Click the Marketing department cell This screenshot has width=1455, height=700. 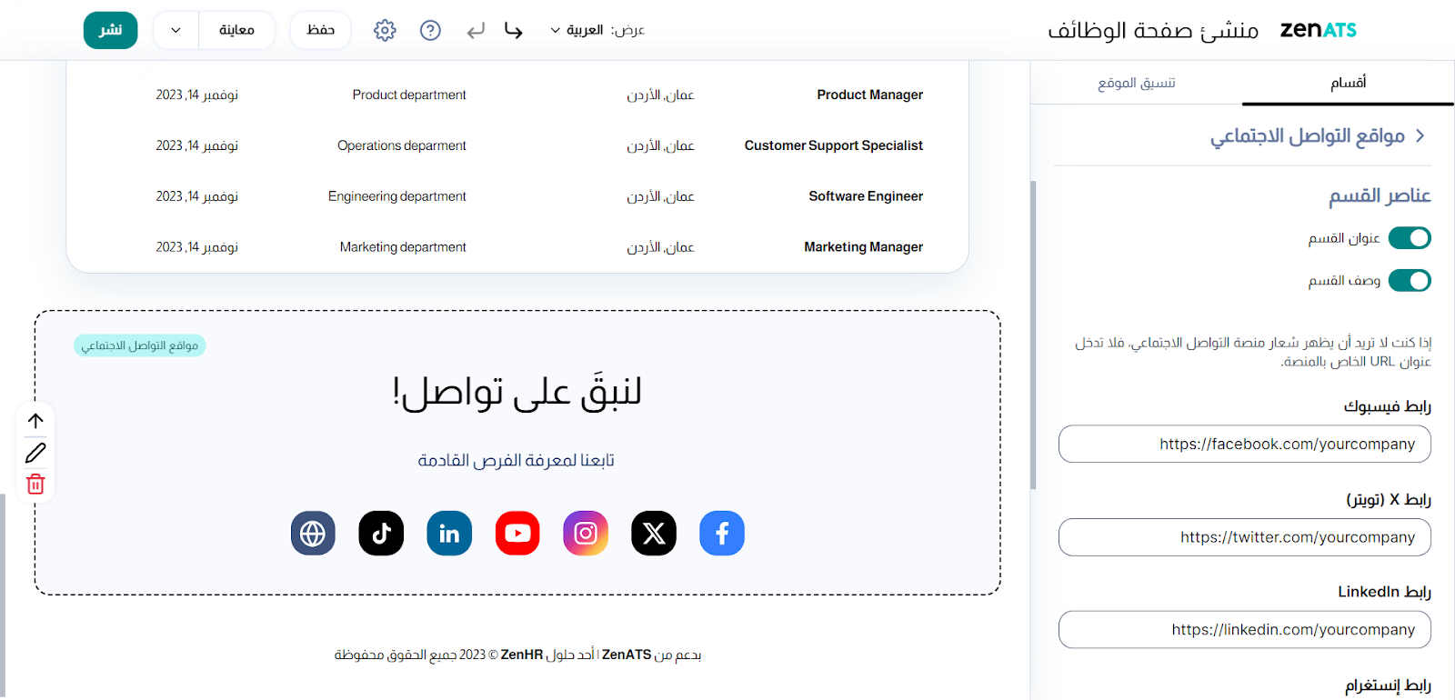pyautogui.click(x=403, y=247)
